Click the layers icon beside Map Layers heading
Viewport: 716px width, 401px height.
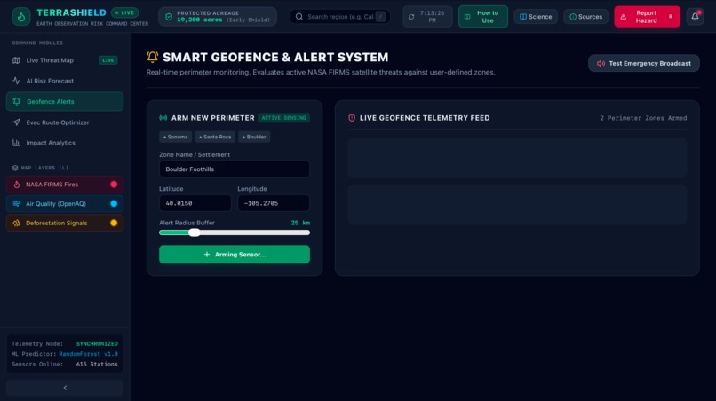[x=15, y=168]
